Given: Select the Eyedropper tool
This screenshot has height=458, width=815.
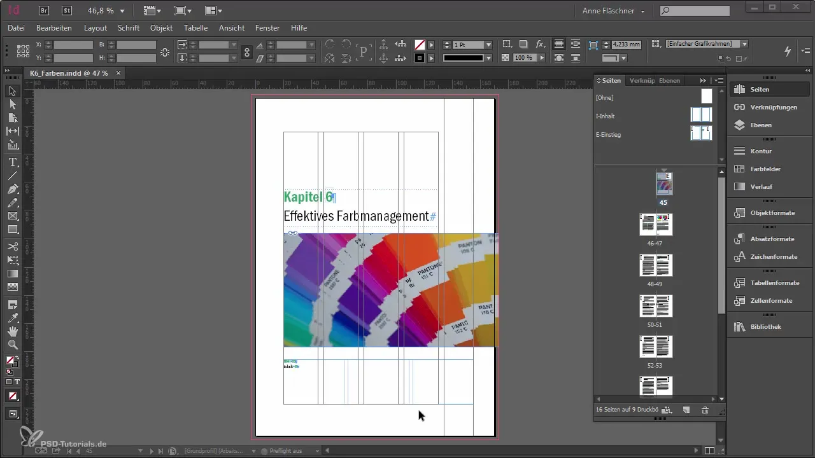Looking at the screenshot, I should (13, 318).
